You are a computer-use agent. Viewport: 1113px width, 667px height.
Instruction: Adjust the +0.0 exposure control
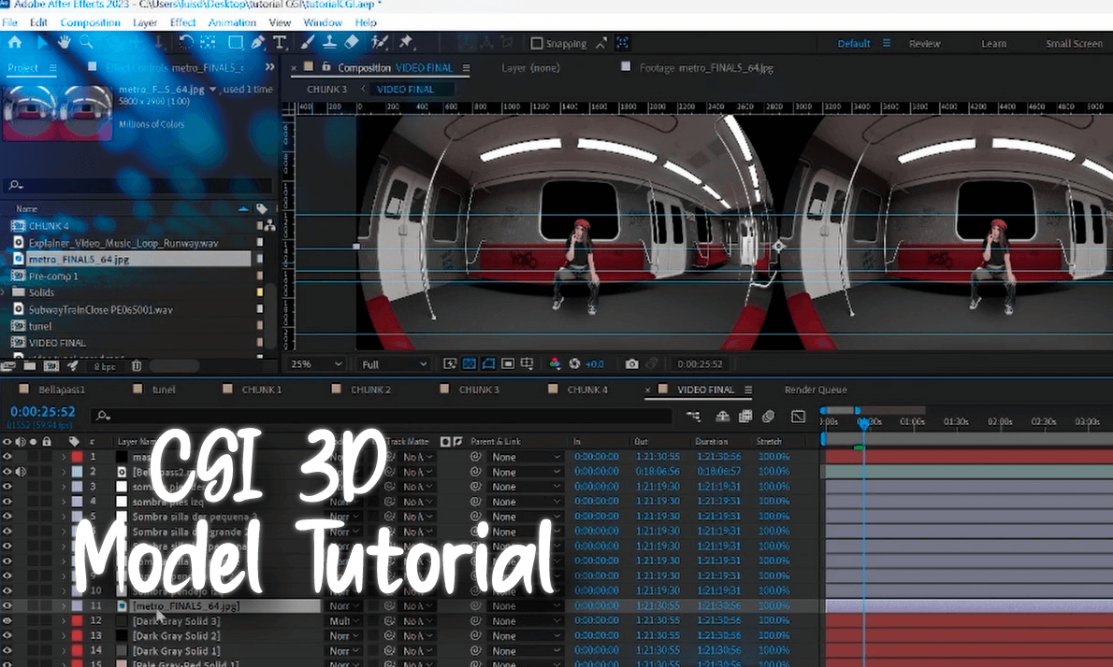[x=595, y=364]
